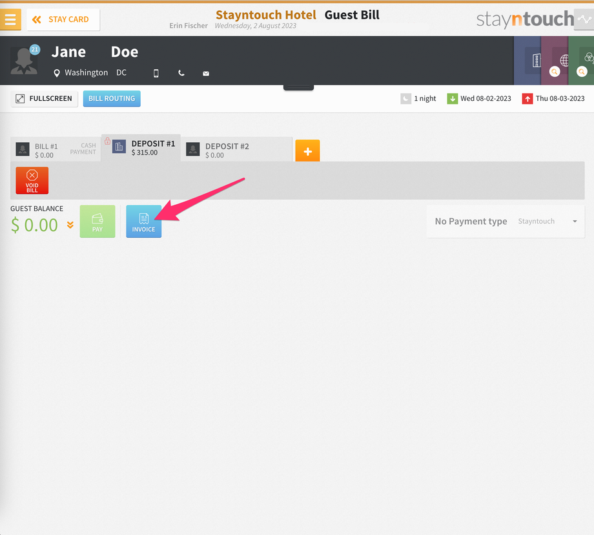
Task: Click the Bill #1 guest icon
Action: click(23, 149)
